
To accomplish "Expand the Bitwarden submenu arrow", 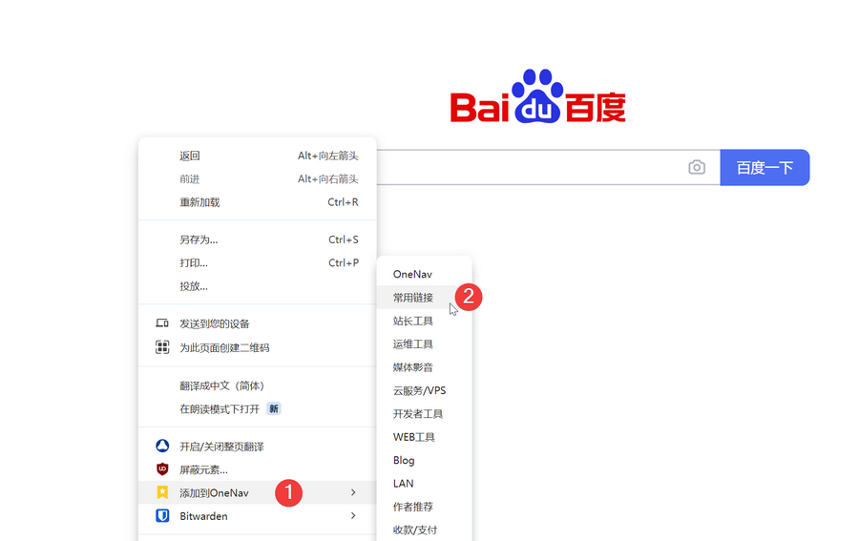I will coord(353,516).
